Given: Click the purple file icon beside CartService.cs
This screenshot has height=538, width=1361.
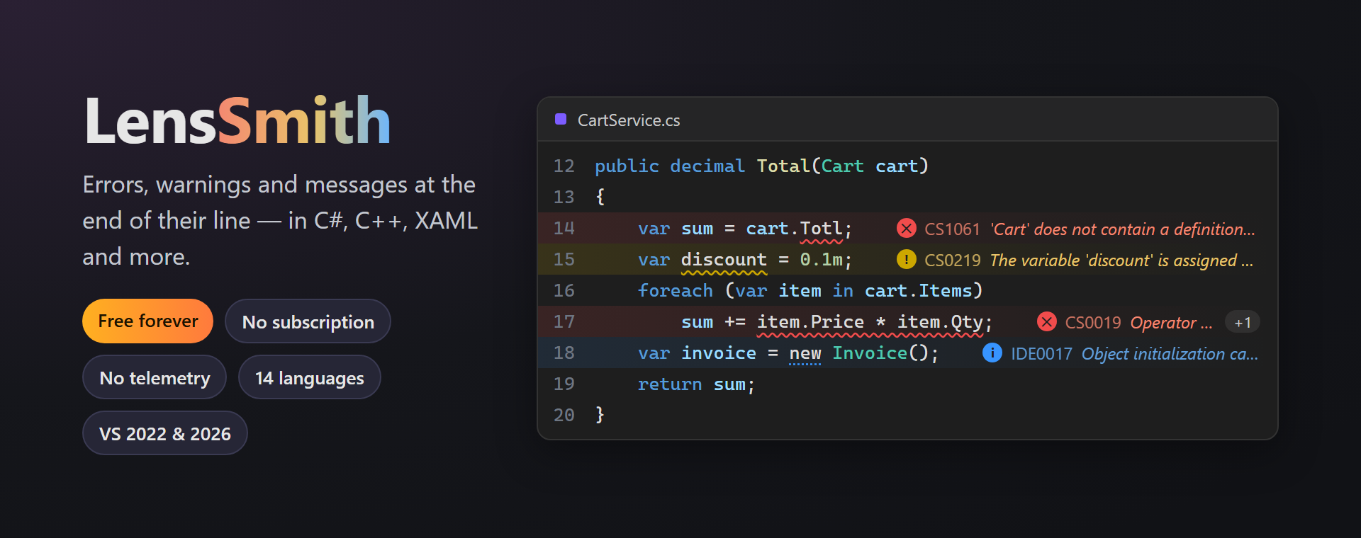Looking at the screenshot, I should [561, 119].
